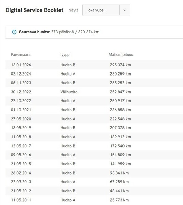
Task: Click the Tyyppi column header
Action: pyautogui.click(x=65, y=55)
